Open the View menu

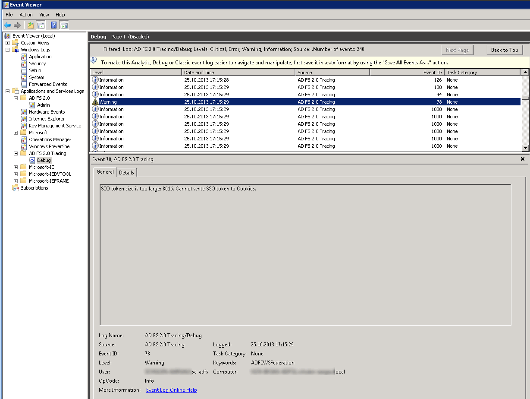[44, 15]
